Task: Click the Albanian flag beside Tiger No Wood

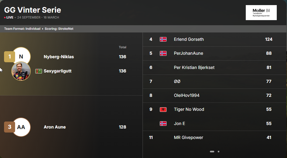Action: click(x=163, y=109)
